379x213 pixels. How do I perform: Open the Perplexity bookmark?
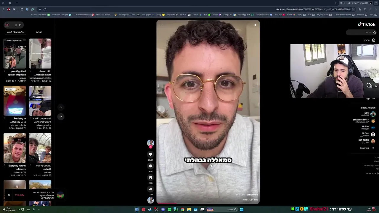coord(172,15)
